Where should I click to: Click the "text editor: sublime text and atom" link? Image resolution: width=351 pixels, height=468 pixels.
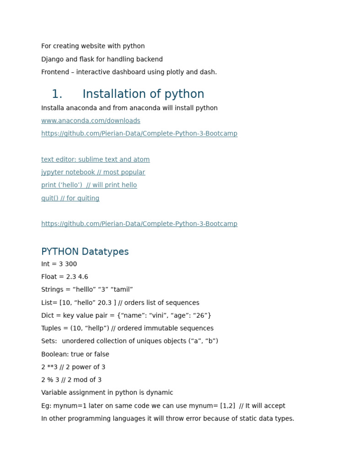(95, 160)
